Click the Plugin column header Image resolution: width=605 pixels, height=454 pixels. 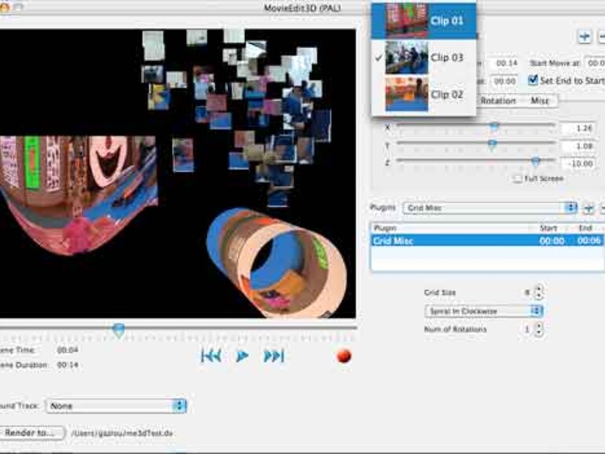450,228
